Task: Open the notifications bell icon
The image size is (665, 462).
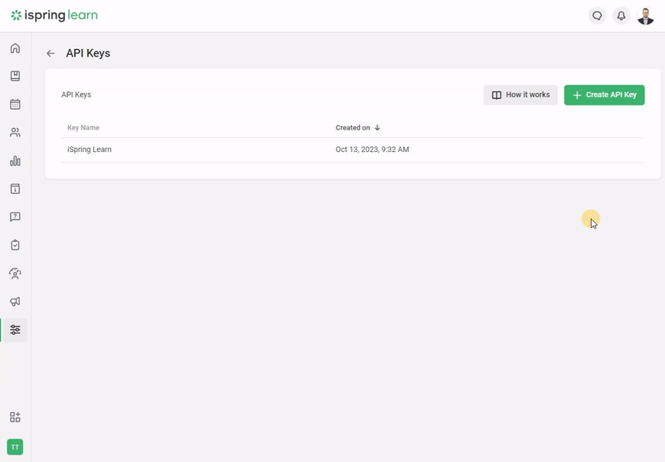Action: [621, 16]
